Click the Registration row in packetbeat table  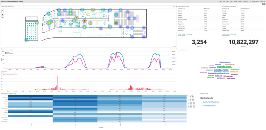[243, 22]
